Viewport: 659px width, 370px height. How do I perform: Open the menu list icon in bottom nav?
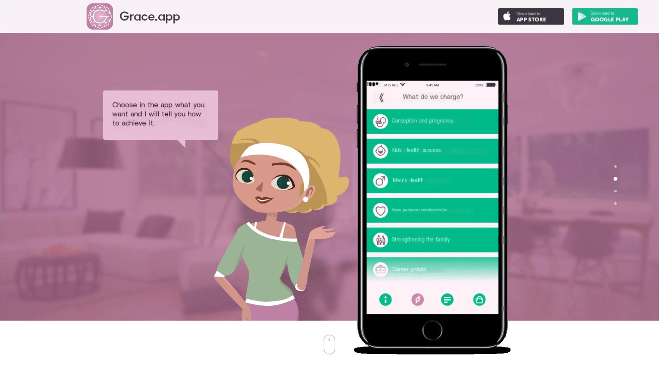click(447, 299)
